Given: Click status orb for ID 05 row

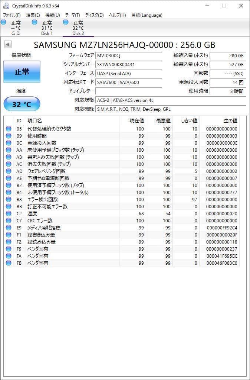Looking at the screenshot, I should coord(9,129).
